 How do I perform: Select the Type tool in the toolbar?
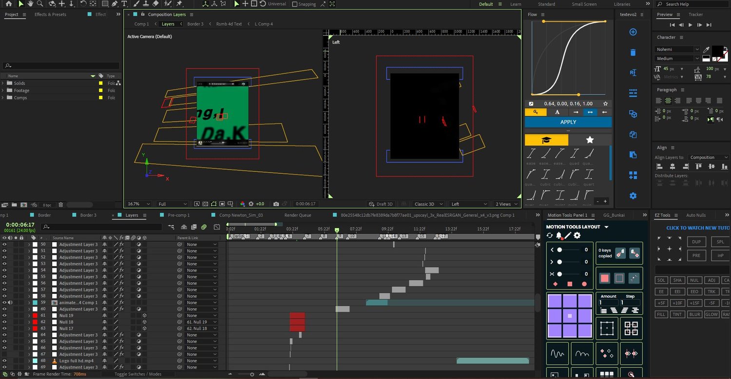[x=125, y=4]
